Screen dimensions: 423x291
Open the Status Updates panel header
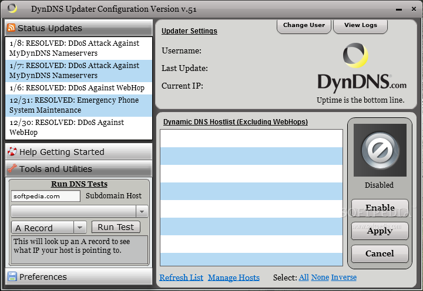coord(79,28)
